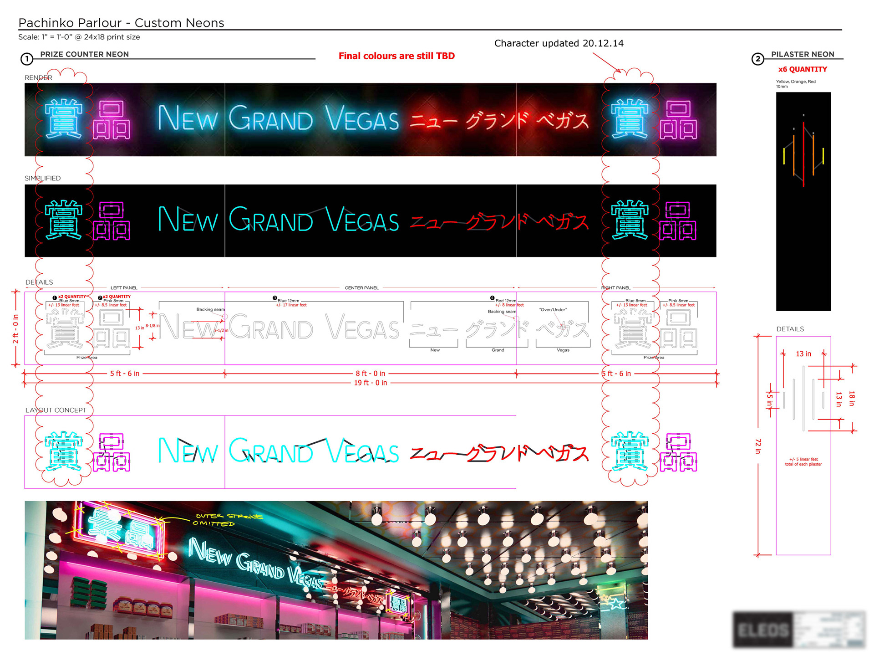Click the '19 ft - 0 in' overall dimension
Screen dimensions: 874x656
(371, 383)
